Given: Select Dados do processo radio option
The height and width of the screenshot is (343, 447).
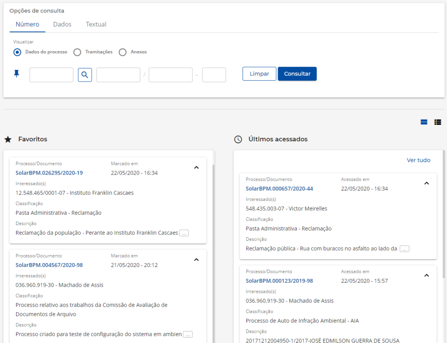Looking at the screenshot, I should [x=17, y=52].
